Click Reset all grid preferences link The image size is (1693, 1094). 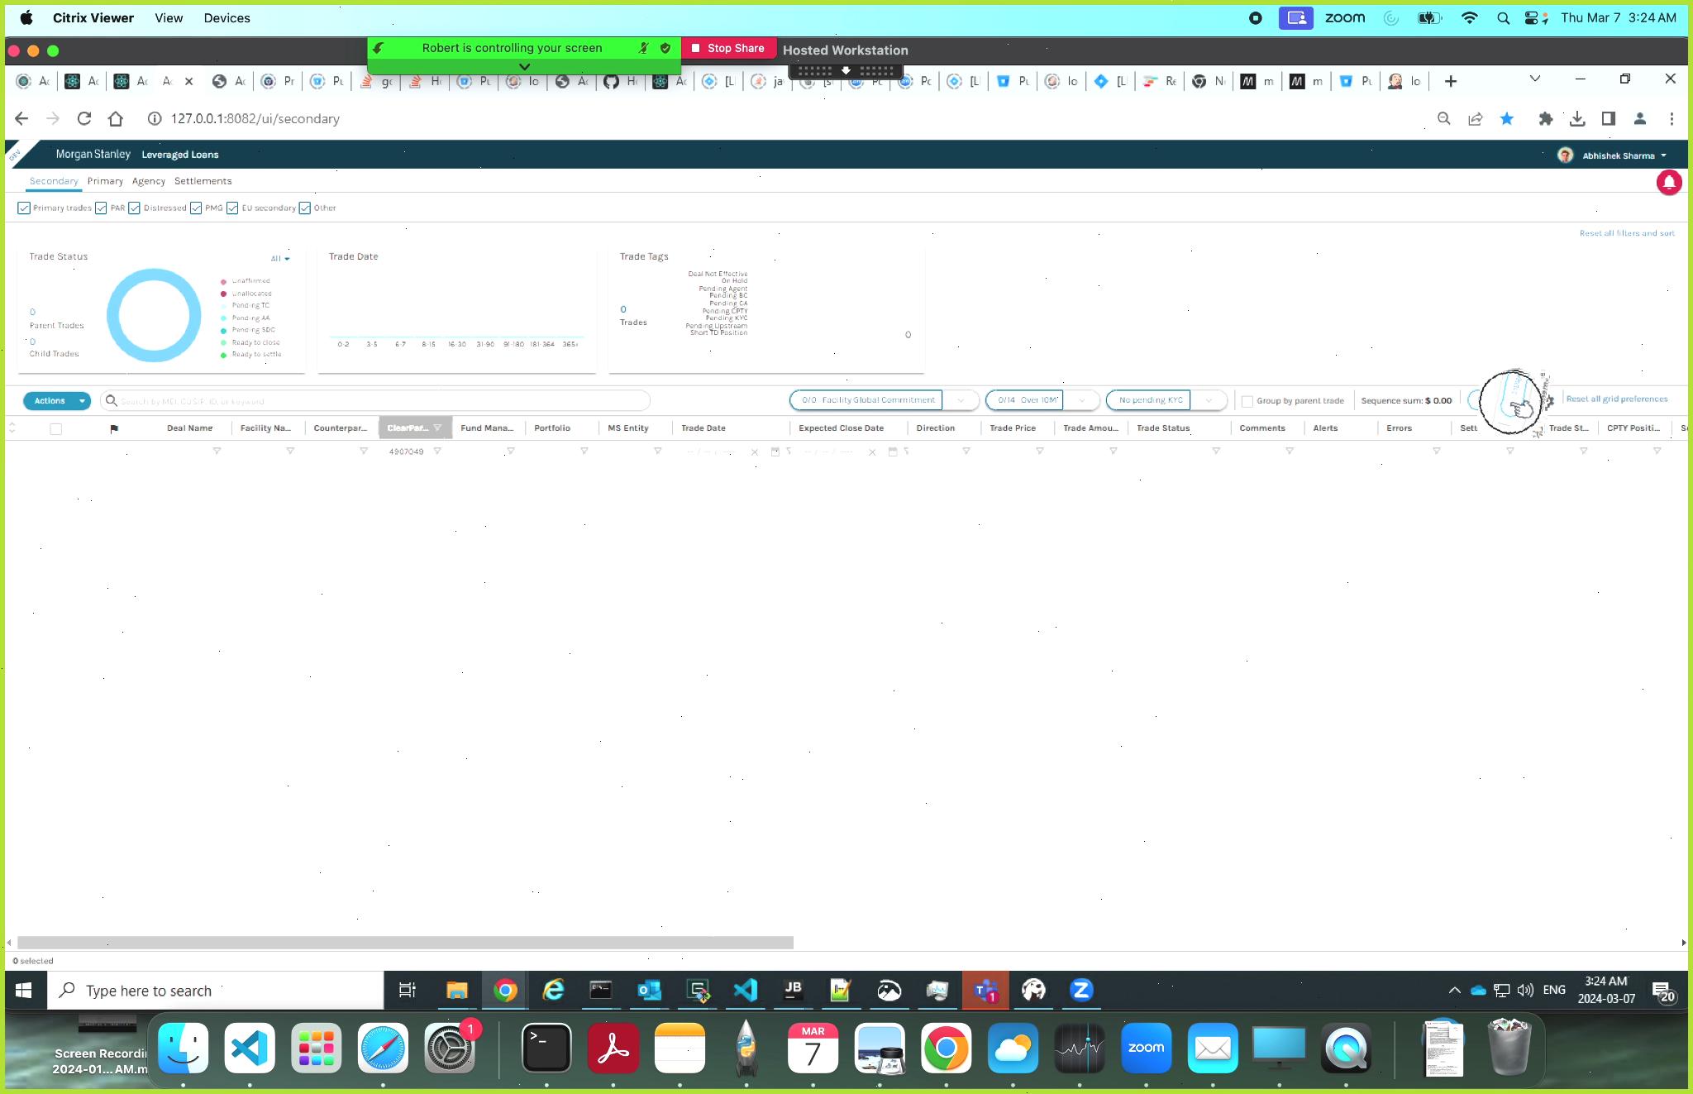point(1617,399)
